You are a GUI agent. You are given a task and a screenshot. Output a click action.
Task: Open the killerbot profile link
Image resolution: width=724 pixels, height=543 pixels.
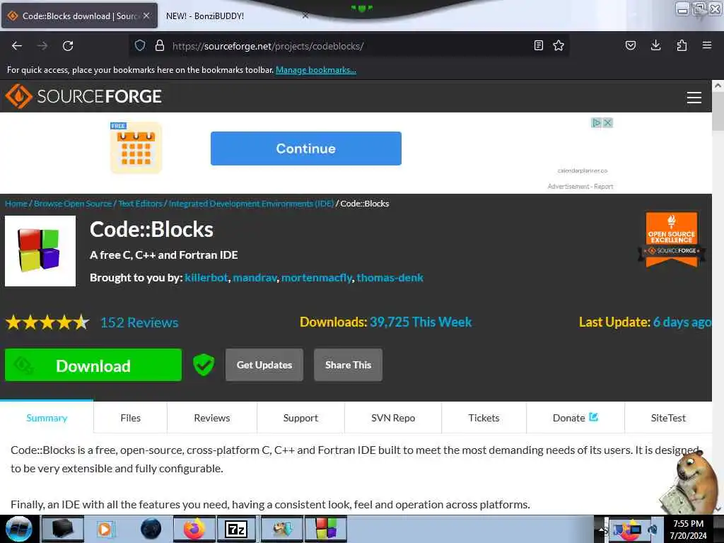click(206, 277)
